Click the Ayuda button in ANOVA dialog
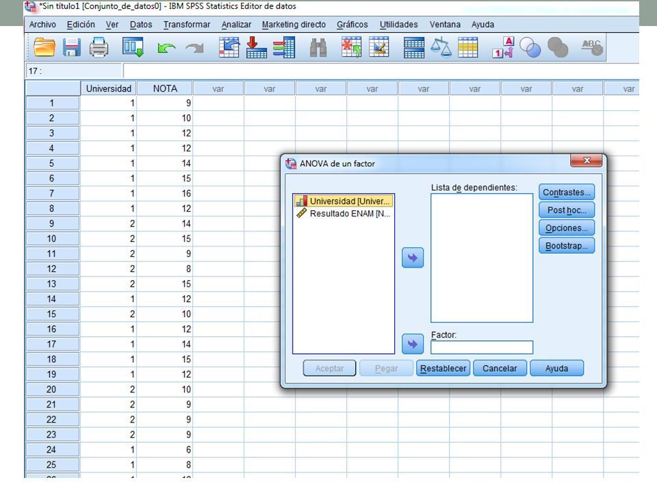This screenshot has height=493, width=657. point(556,368)
